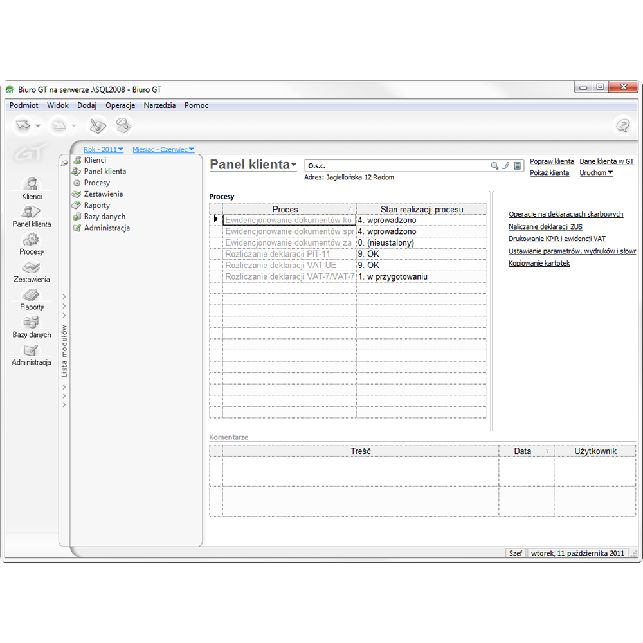The height and width of the screenshot is (643, 643).
Task: Click the Administracja sidebar icon
Action: point(32,350)
